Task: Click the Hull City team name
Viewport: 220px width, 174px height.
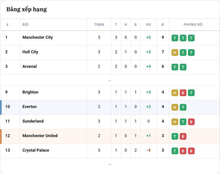Action: (x=30, y=52)
